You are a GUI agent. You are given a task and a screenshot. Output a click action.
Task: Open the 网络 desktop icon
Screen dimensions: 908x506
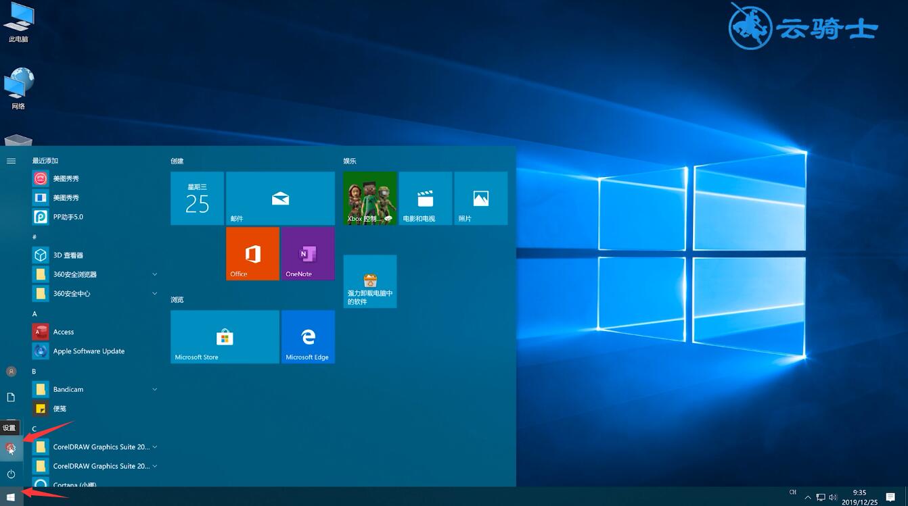[18, 89]
